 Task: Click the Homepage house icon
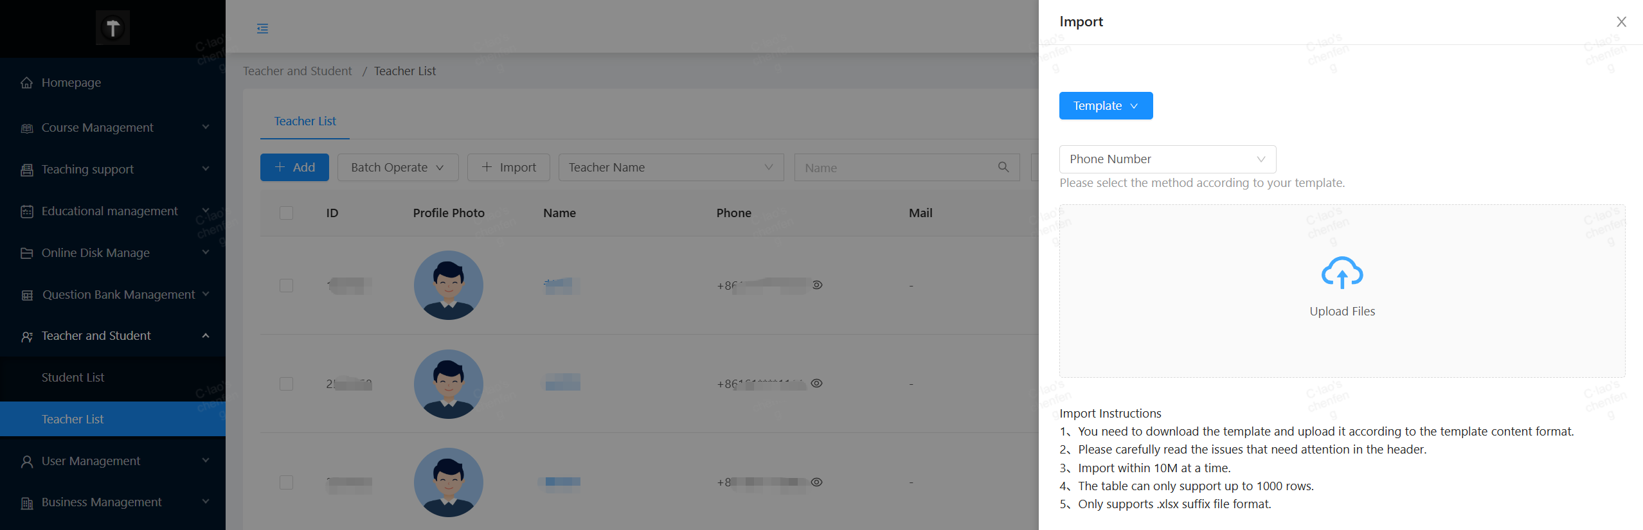click(x=27, y=83)
